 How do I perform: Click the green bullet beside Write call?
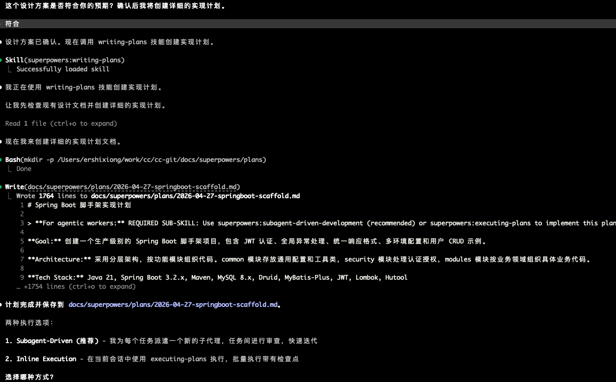[1, 187]
